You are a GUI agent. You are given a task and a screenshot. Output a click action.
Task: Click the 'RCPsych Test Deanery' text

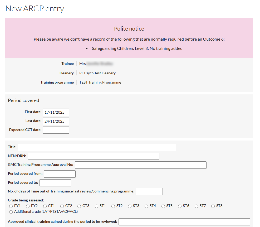coord(97,73)
